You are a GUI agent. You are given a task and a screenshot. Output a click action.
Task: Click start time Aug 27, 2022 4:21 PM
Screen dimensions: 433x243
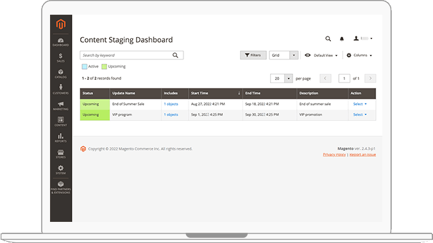pyautogui.click(x=208, y=104)
